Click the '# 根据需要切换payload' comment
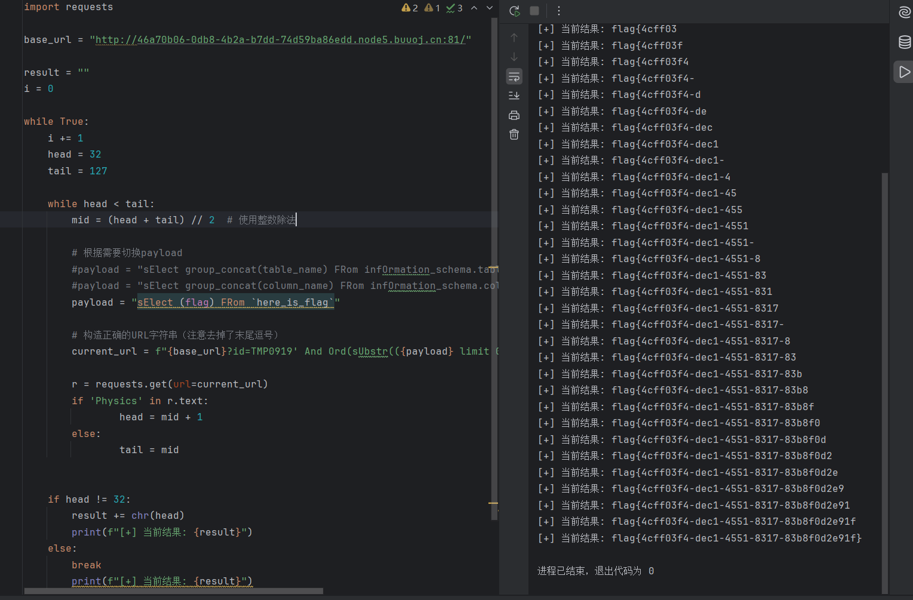 127,253
